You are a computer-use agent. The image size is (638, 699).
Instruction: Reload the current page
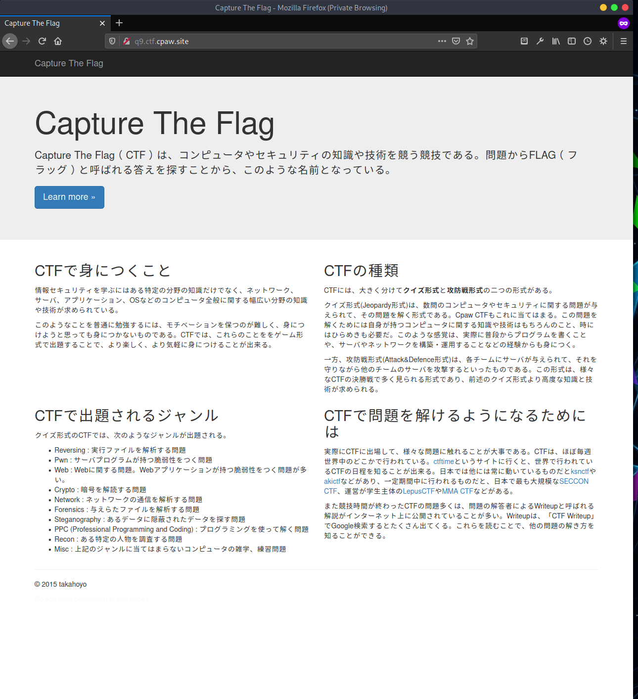(x=42, y=41)
